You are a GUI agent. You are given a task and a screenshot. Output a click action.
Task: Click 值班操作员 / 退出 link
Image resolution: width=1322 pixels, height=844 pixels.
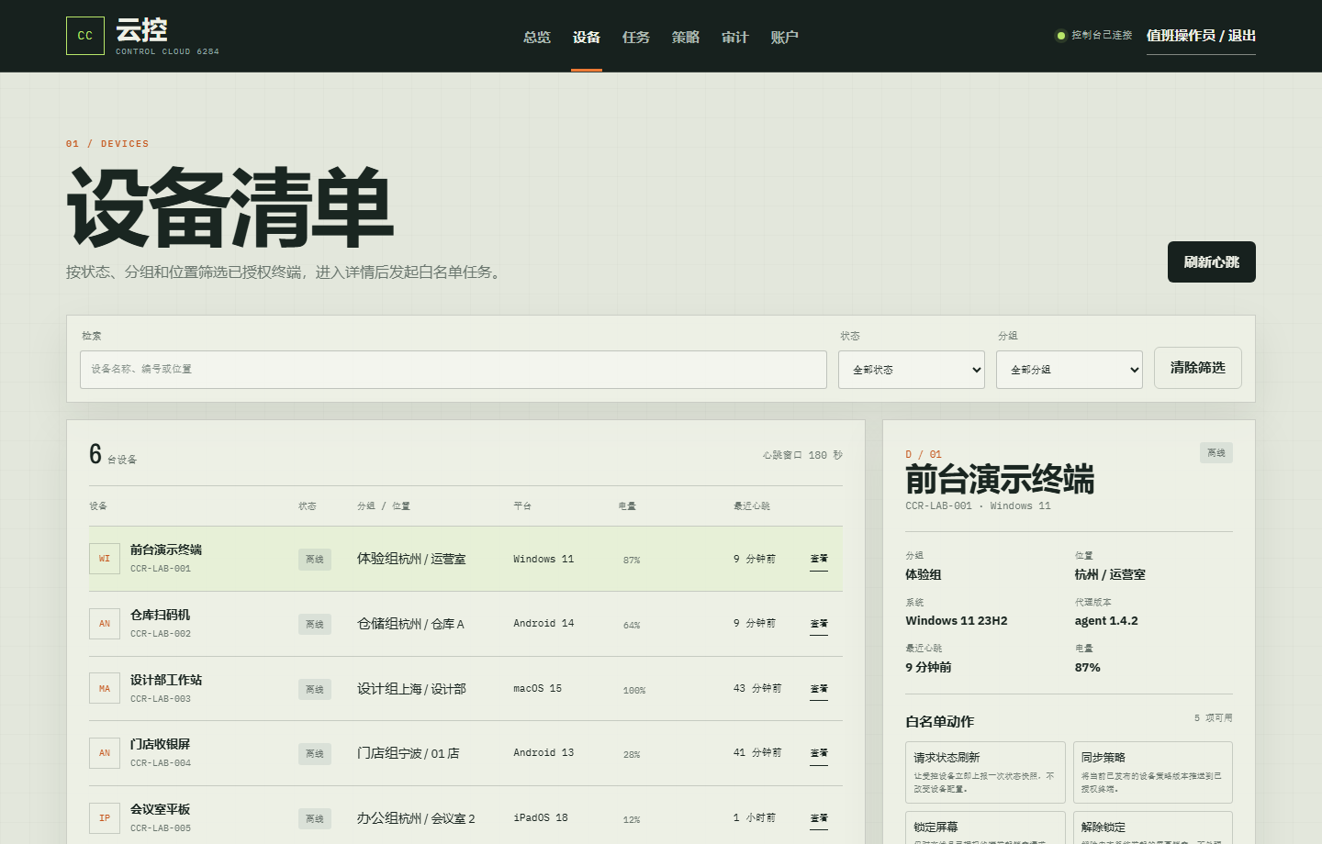[1201, 36]
